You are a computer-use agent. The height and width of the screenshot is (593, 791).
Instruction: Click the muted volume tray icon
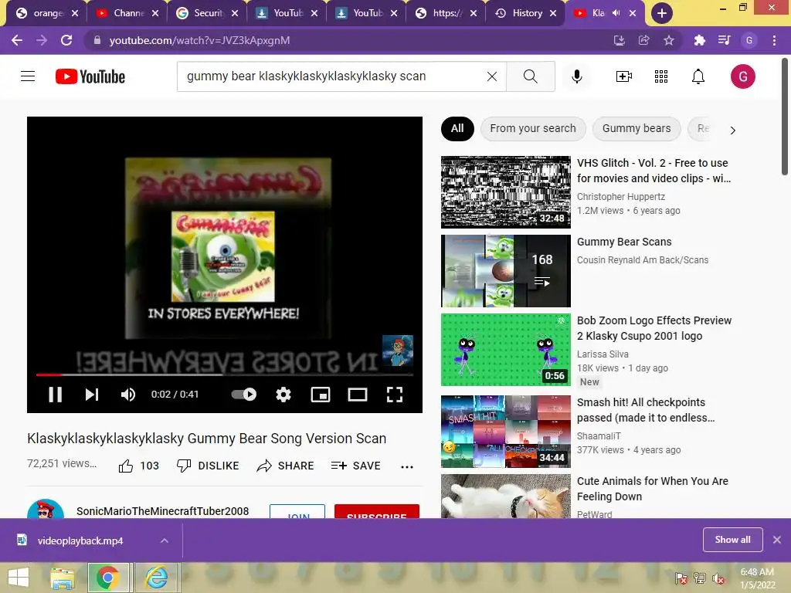click(718, 578)
